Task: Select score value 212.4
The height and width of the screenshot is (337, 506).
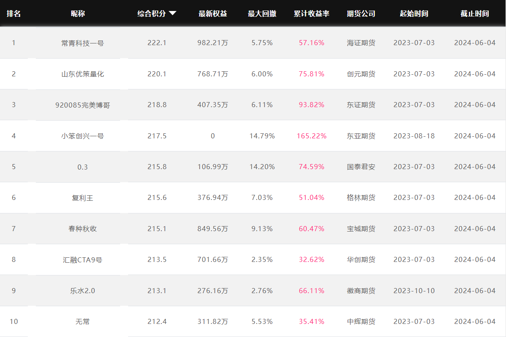Action: click(x=157, y=321)
